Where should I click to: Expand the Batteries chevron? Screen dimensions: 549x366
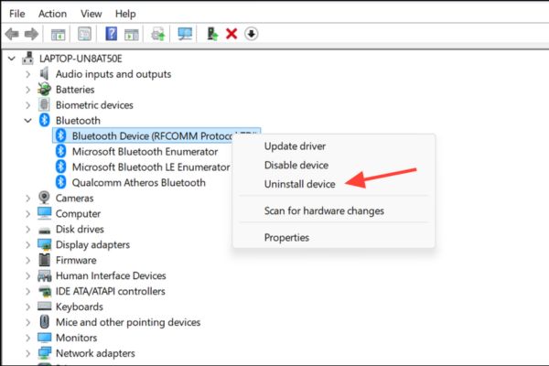[x=27, y=90]
